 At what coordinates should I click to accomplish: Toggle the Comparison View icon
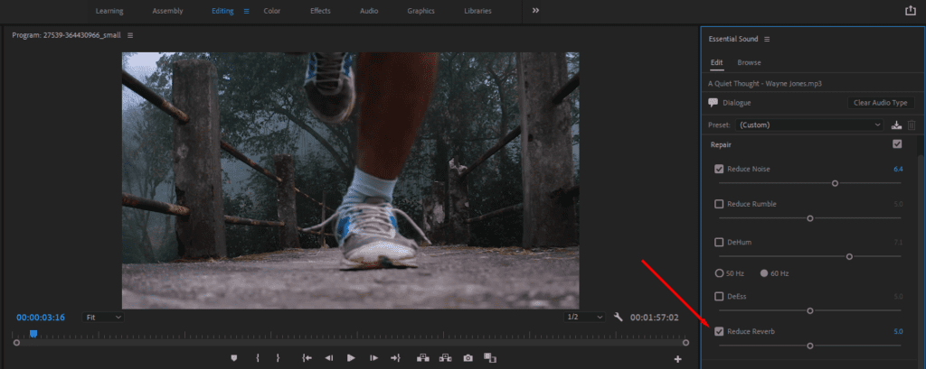pos(489,358)
